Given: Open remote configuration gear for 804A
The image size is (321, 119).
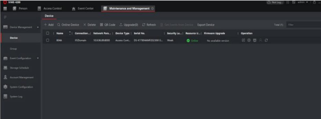Looking at the screenshot, I should (249, 40).
